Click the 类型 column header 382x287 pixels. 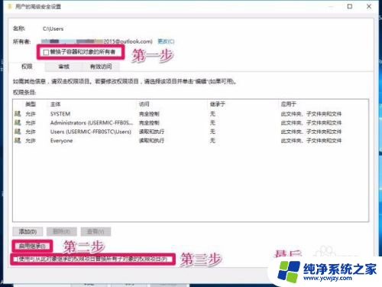[31, 104]
